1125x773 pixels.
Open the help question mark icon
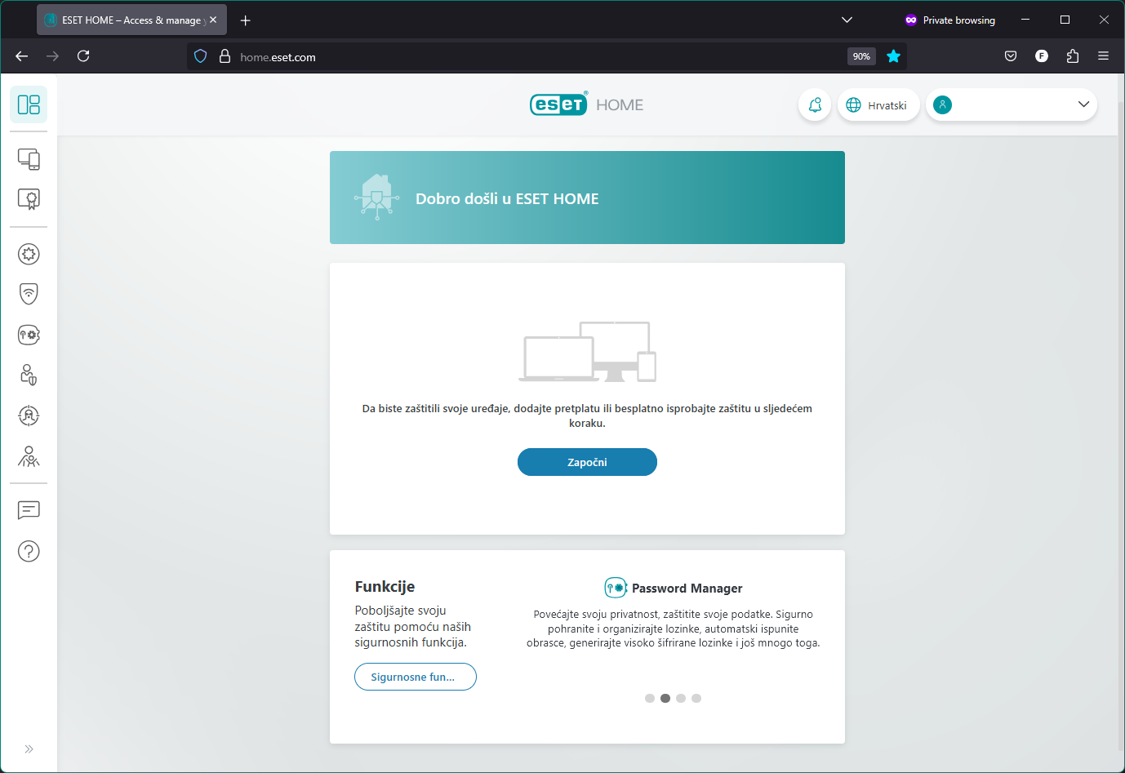point(29,552)
